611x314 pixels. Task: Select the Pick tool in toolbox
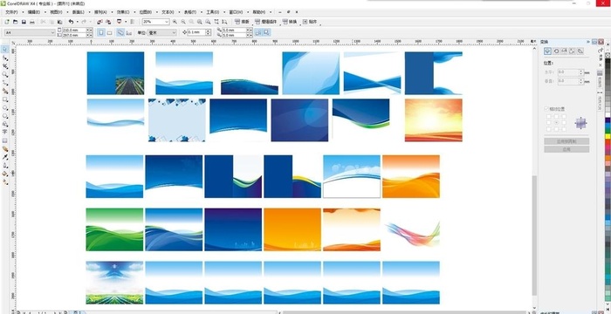[x=5, y=50]
